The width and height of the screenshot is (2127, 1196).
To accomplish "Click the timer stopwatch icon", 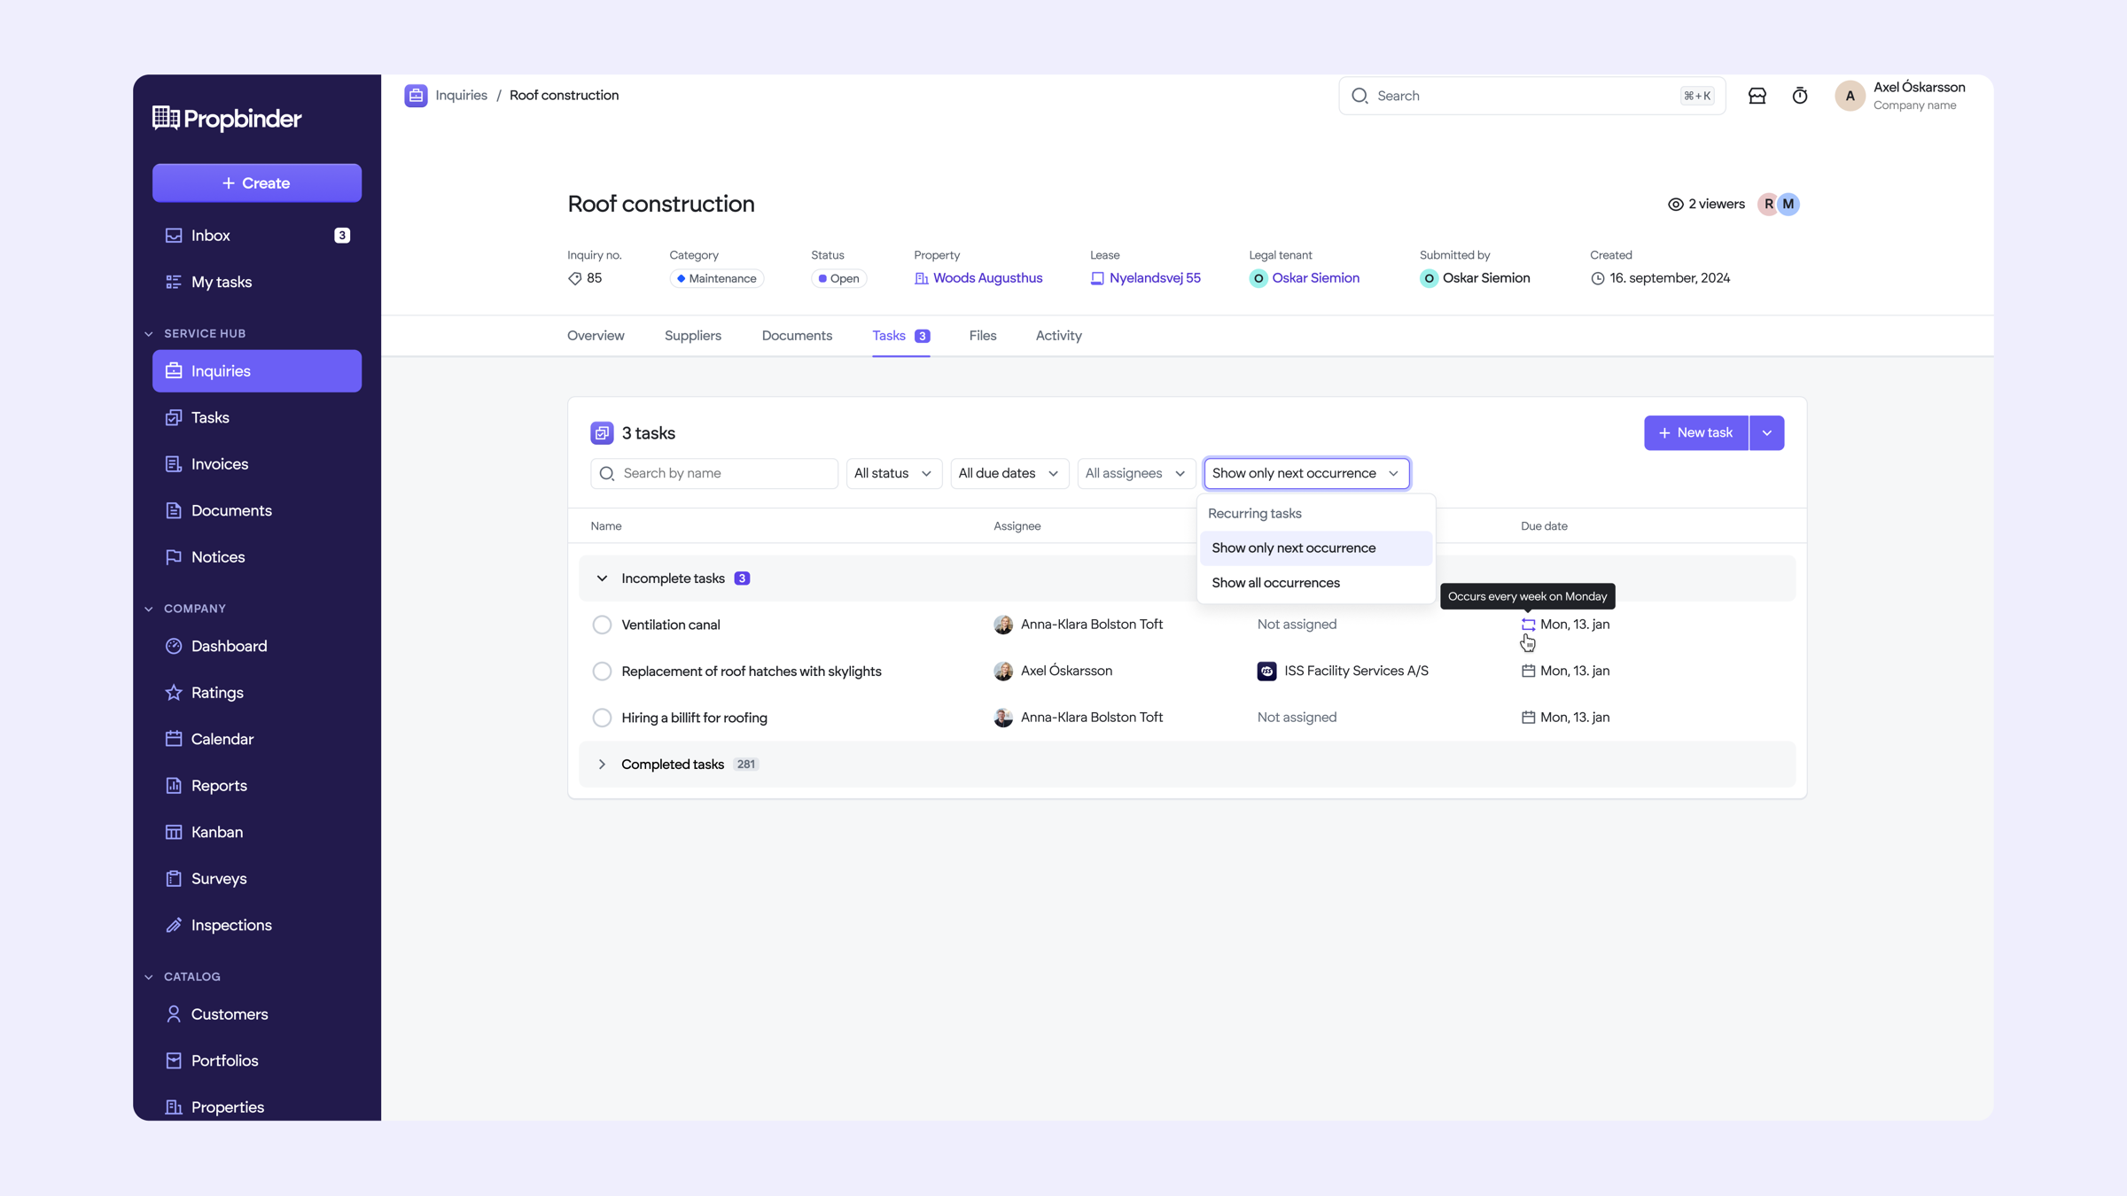I will click(x=1799, y=96).
